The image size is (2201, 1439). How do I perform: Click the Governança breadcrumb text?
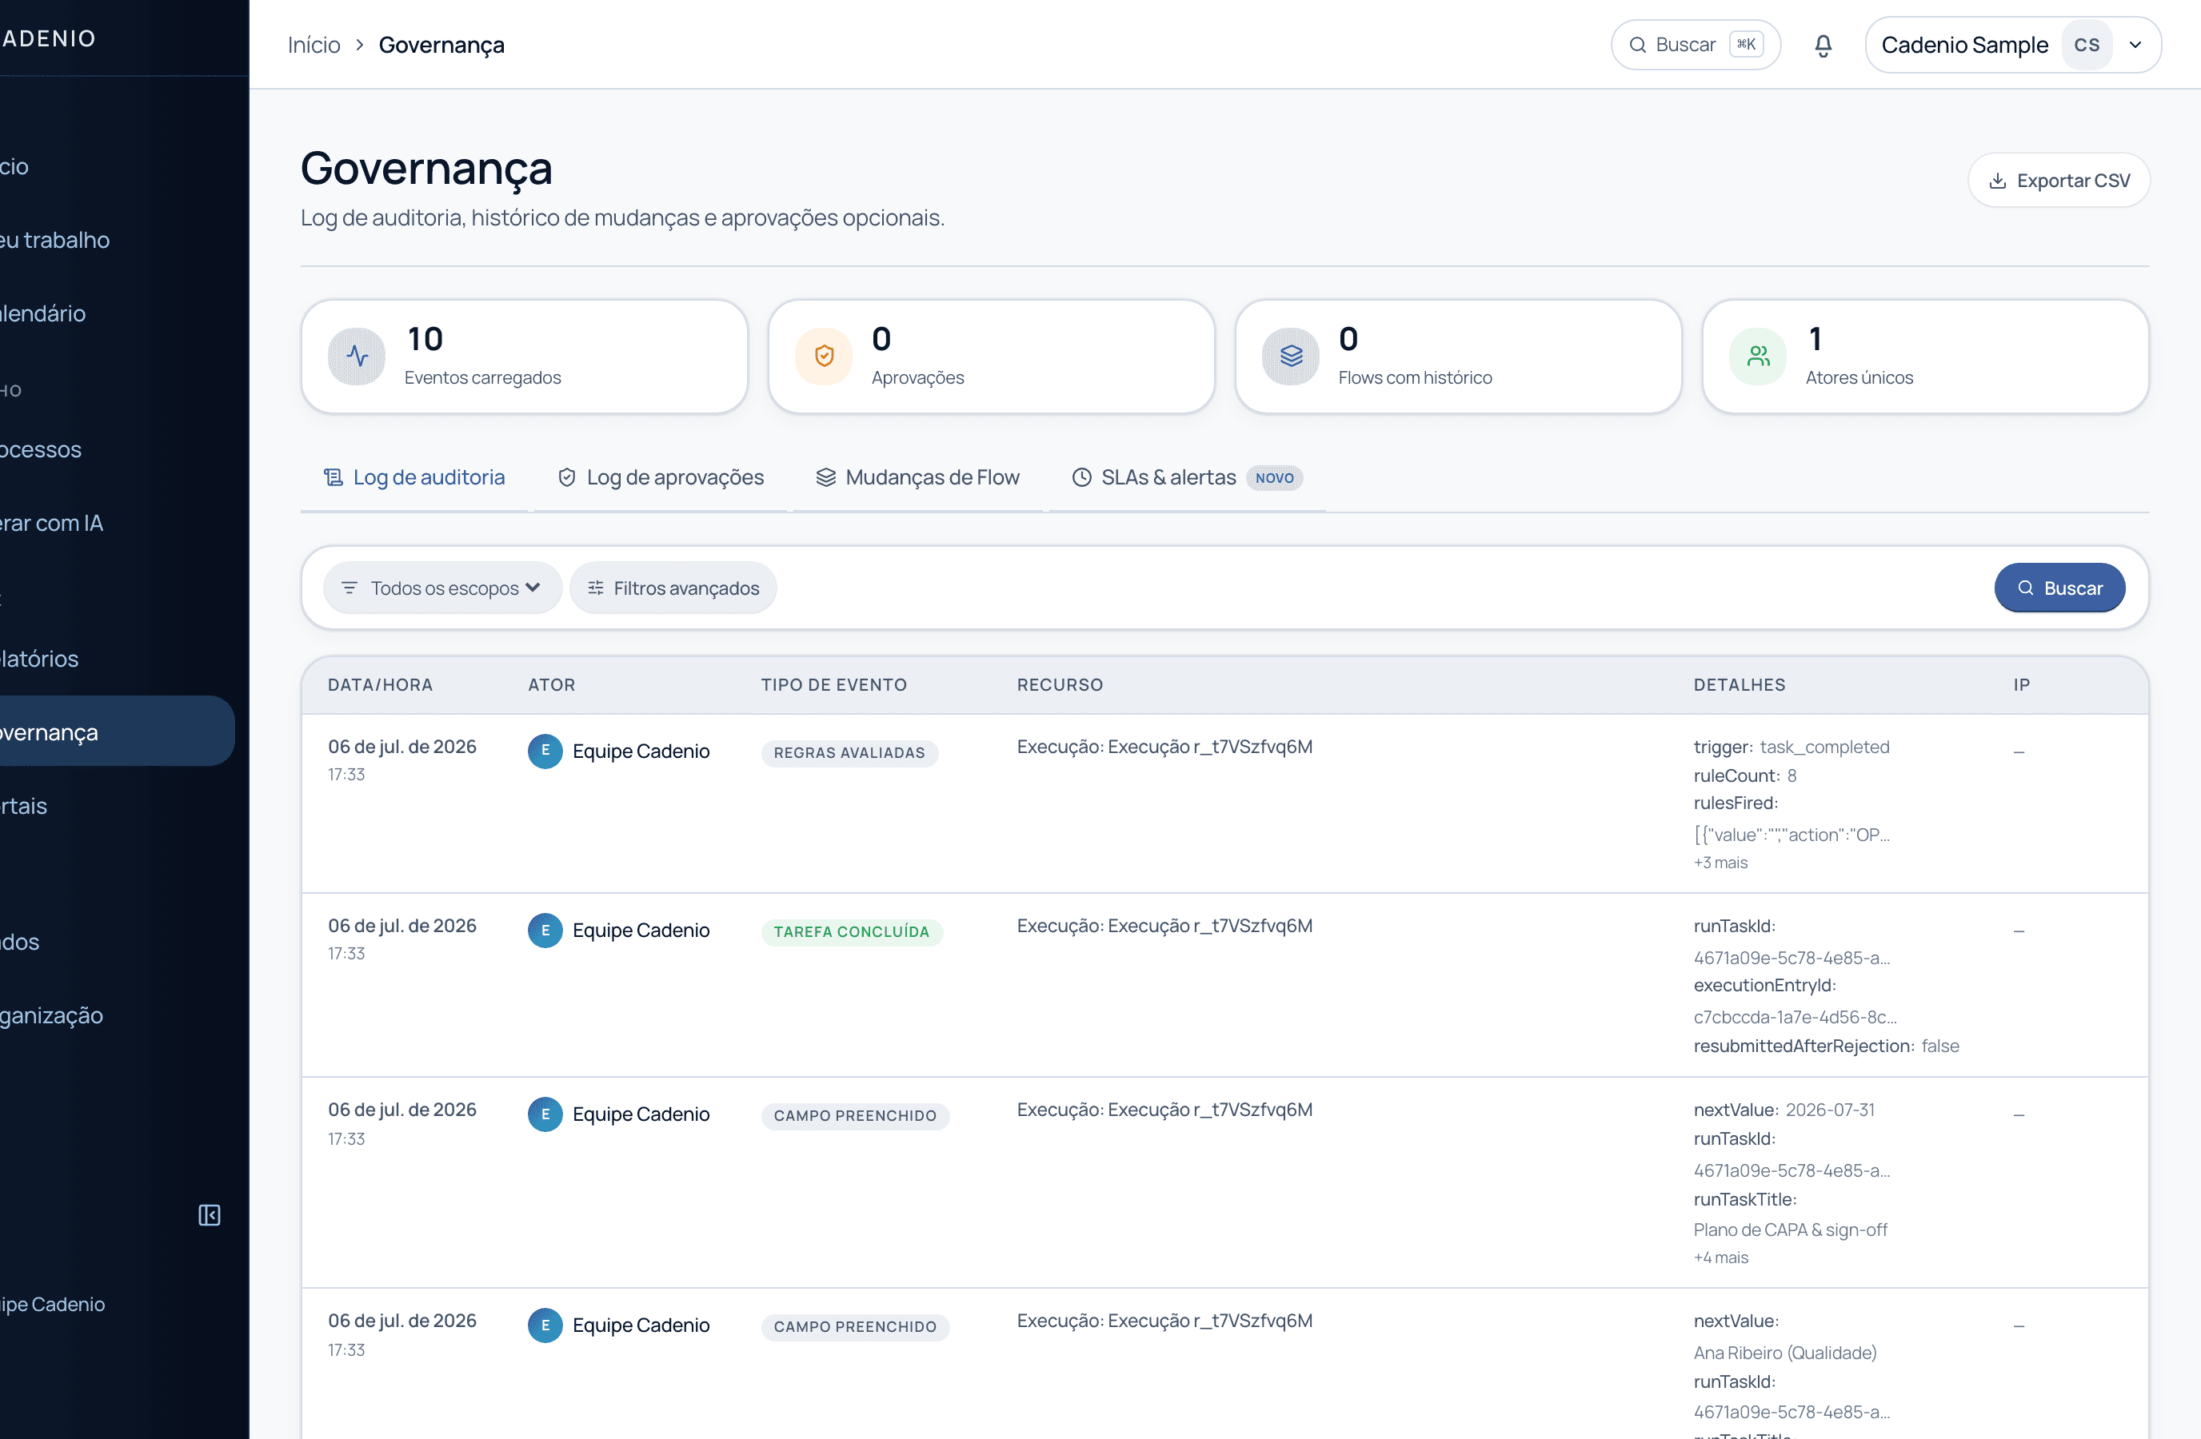(441, 46)
